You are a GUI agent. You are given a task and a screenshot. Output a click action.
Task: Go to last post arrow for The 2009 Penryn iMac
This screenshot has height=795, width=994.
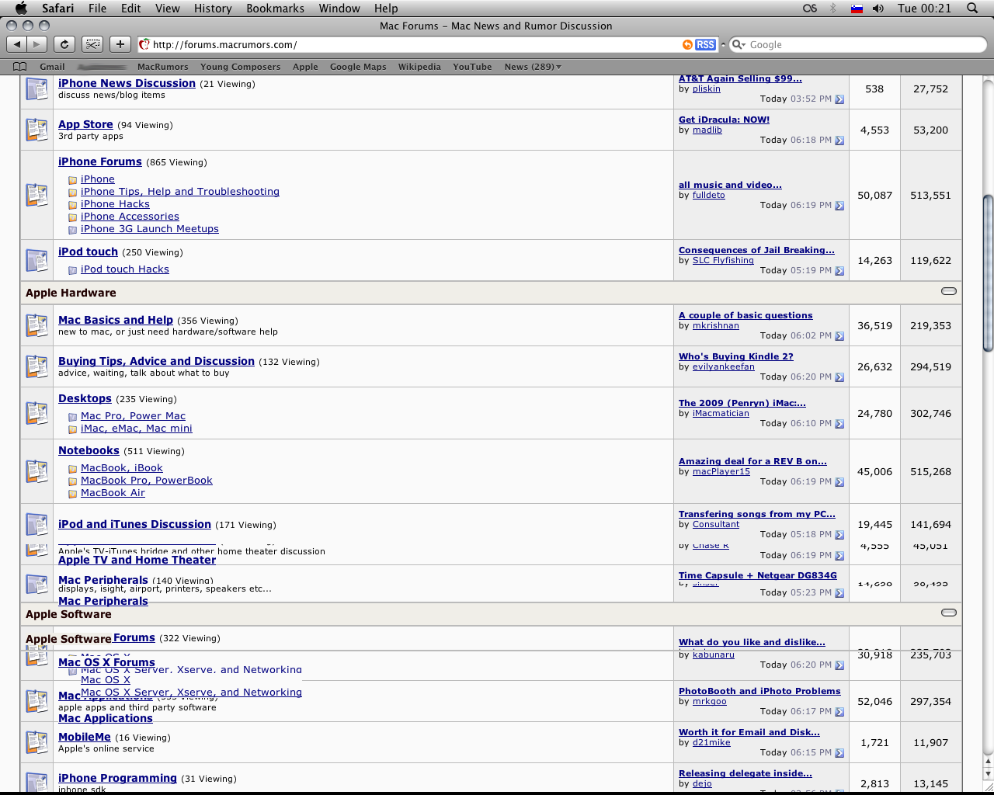(x=839, y=424)
